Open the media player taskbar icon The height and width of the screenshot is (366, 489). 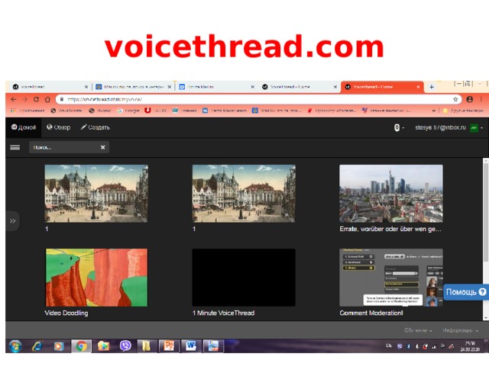click(58, 346)
